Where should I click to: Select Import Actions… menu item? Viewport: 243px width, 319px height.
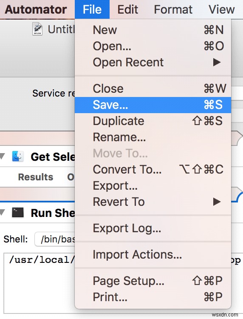pos(153,254)
